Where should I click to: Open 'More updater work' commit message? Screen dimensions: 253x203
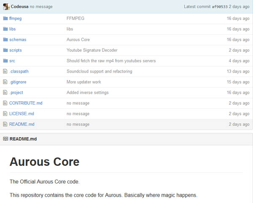pyautogui.click(x=84, y=82)
